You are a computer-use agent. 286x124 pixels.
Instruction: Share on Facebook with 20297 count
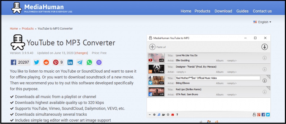tap(20, 62)
